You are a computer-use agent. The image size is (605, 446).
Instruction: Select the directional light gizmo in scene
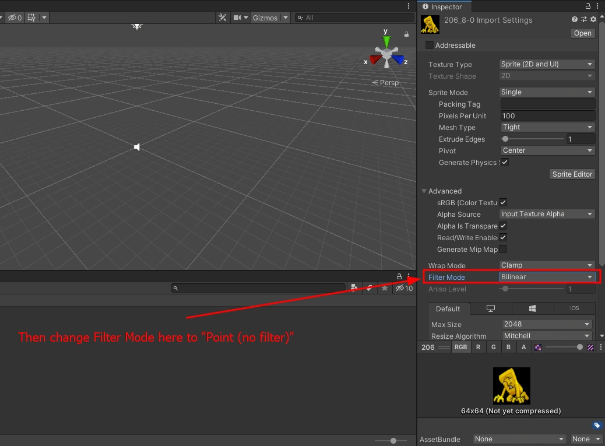pos(136,26)
